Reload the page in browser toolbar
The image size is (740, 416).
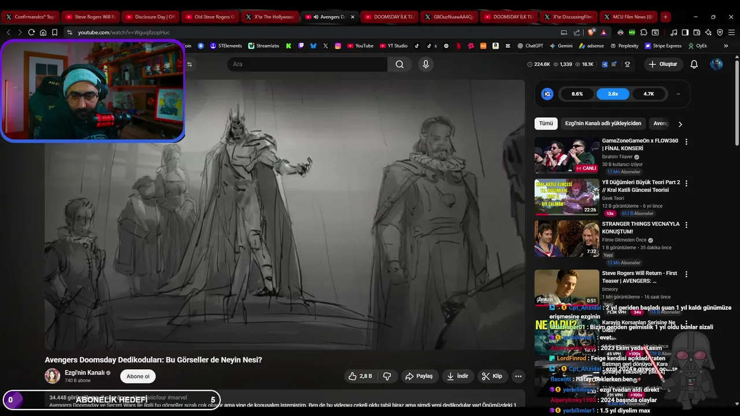[31, 32]
